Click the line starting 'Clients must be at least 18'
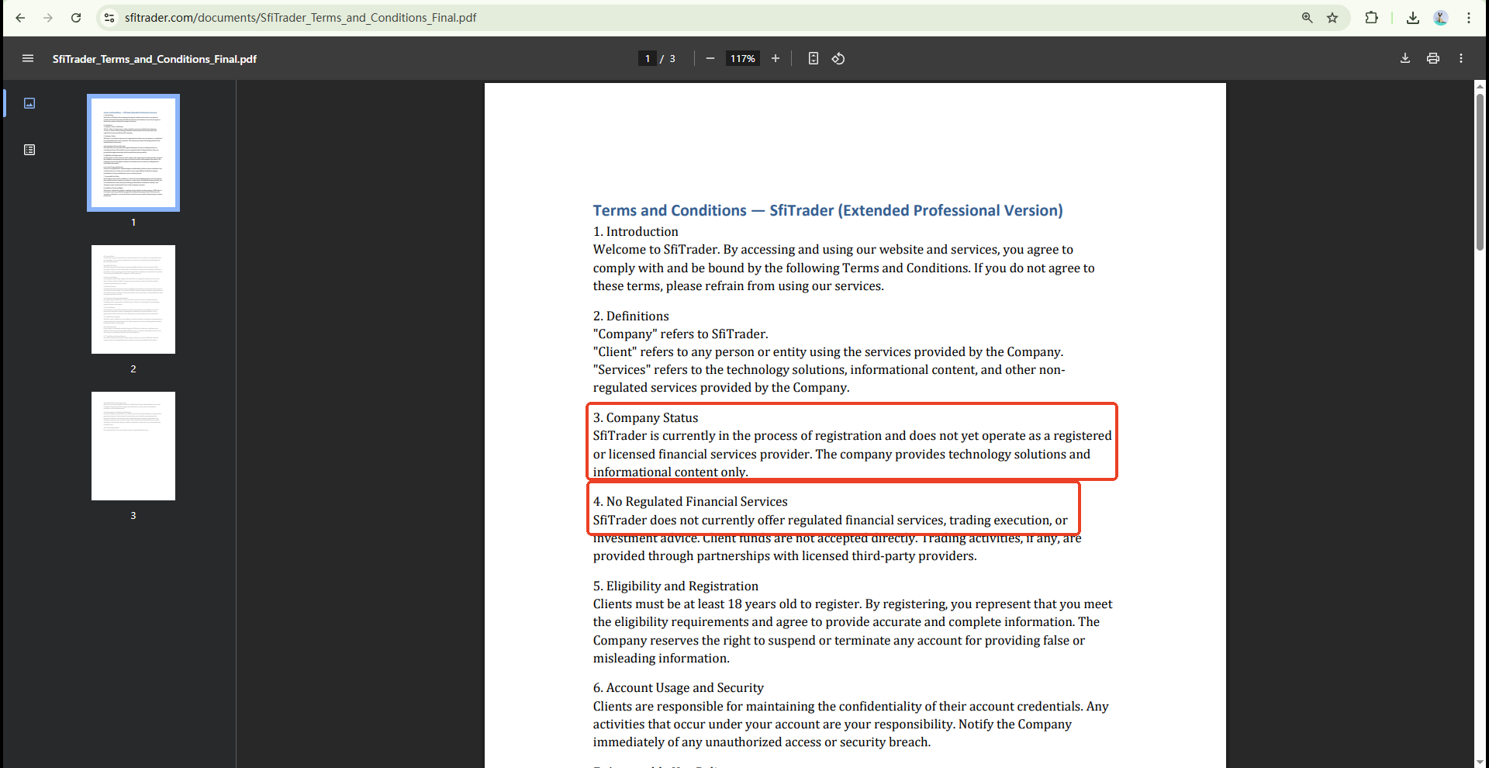 [x=852, y=604]
